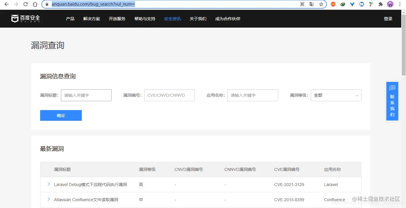This screenshot has width=406, height=208.
Task: Switch to the 安全资讯 menu item
Action: point(172,18)
